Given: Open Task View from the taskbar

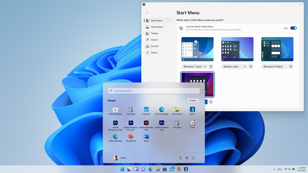Looking at the screenshot, I should pos(129,169).
